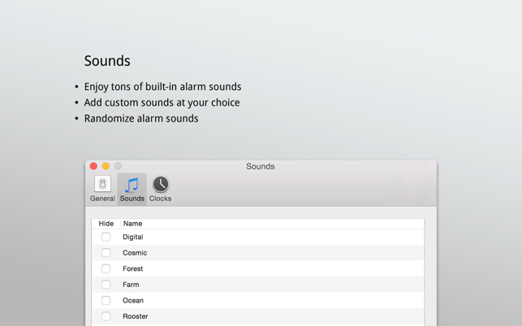Select the Digital sound row
This screenshot has height=326, width=522.
257,237
